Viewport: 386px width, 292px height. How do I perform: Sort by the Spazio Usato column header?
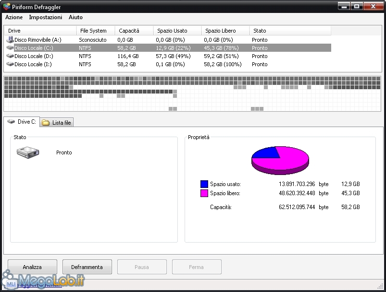point(177,31)
